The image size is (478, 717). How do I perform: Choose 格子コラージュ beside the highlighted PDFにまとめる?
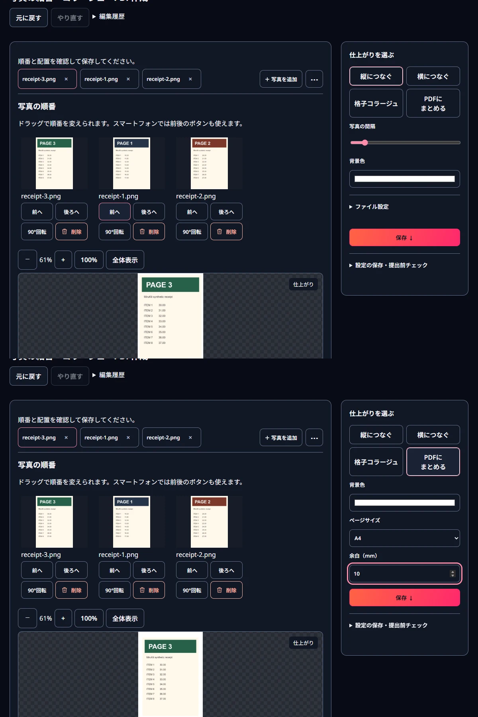click(376, 462)
